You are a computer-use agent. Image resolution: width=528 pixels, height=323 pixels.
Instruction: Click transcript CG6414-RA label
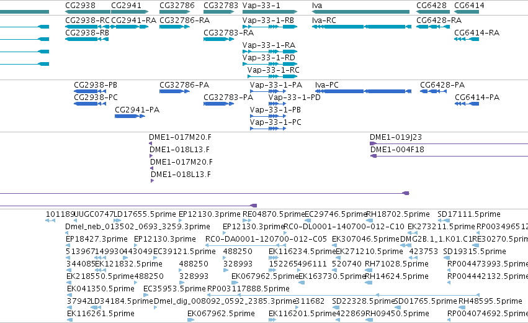click(x=477, y=33)
